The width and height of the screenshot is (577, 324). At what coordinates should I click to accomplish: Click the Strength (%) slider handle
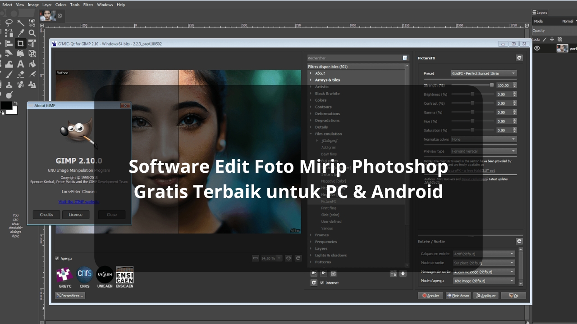492,85
